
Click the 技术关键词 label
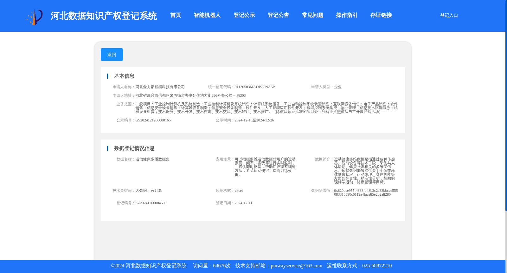tap(124, 191)
